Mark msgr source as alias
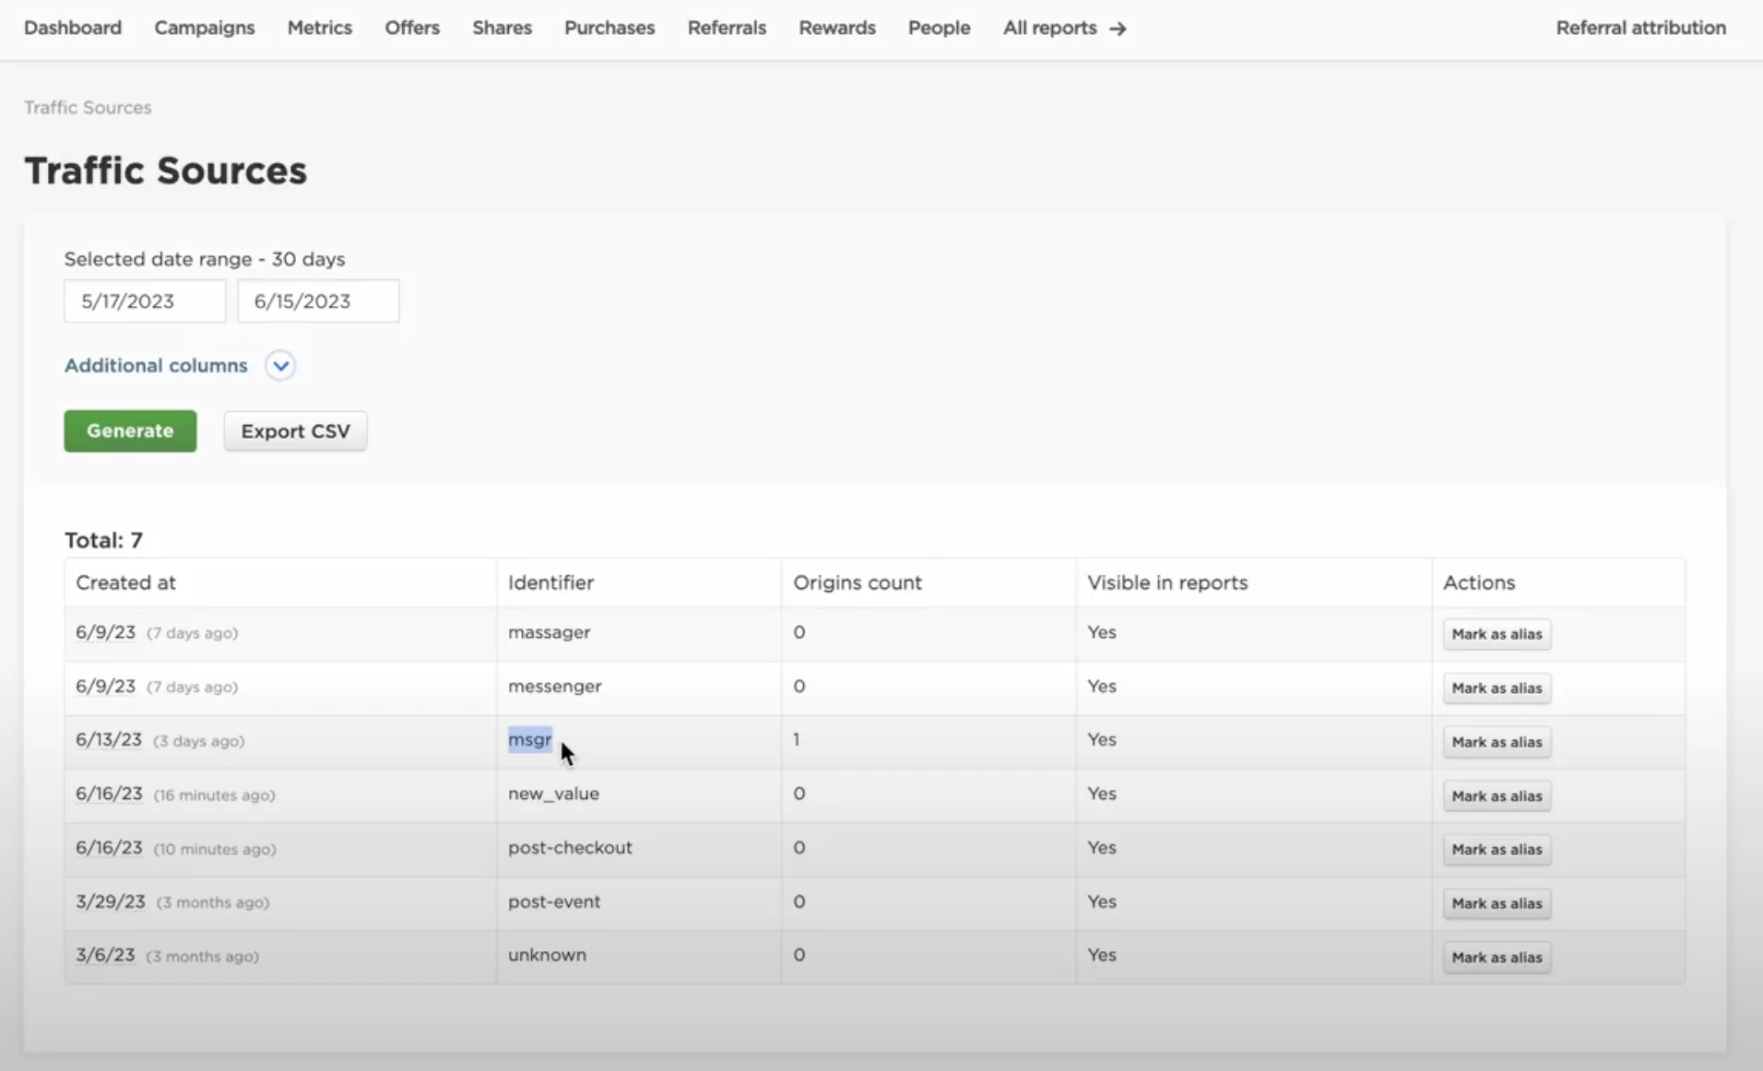1763x1071 pixels. 1497,742
